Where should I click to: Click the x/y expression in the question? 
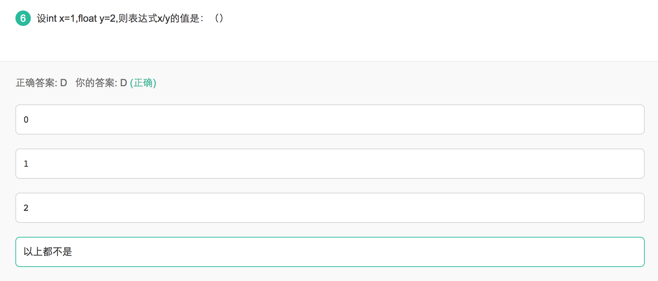[164, 18]
